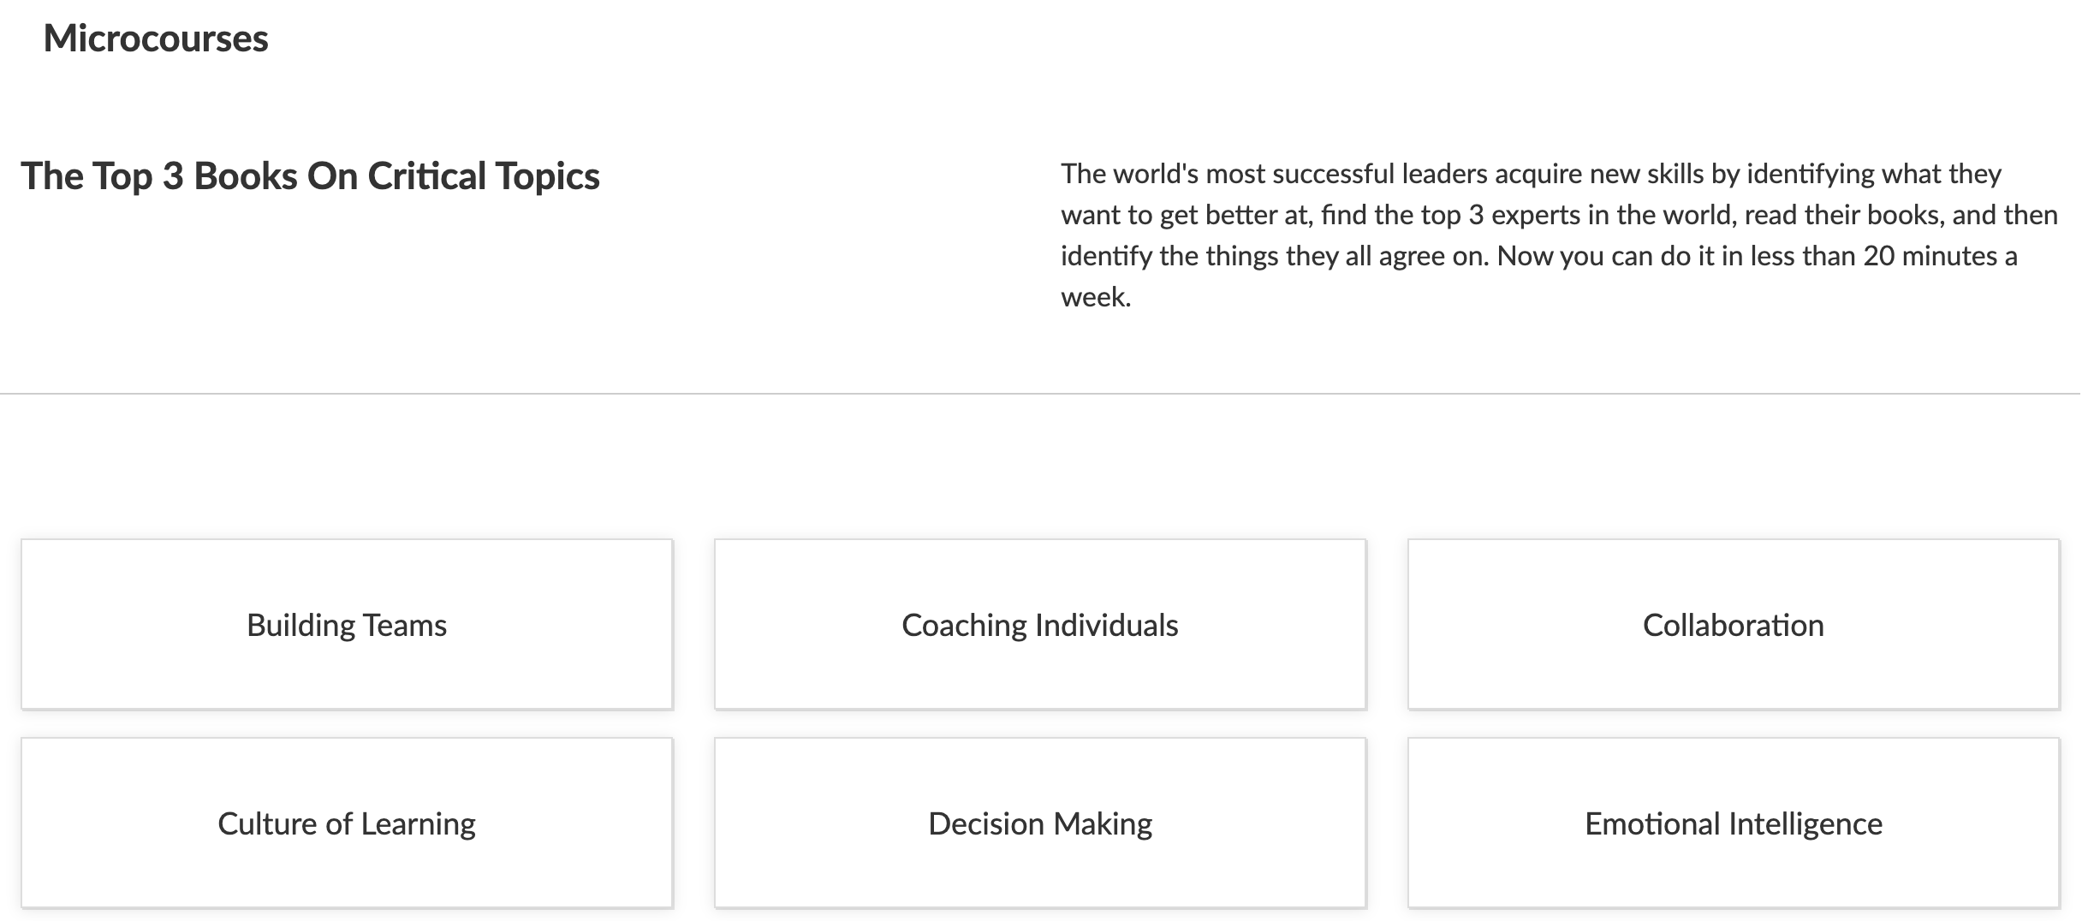Click the word 'week.' ending the description

(x=1096, y=297)
